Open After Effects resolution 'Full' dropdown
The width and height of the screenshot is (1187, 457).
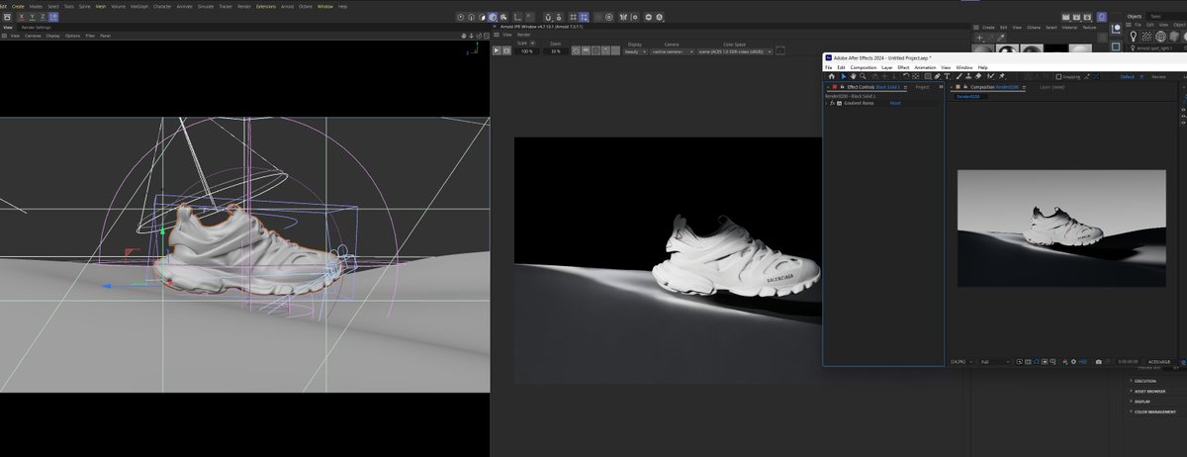[994, 361]
